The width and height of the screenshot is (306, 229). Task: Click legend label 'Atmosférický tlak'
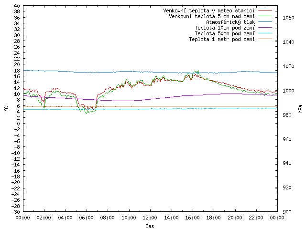click(x=230, y=22)
